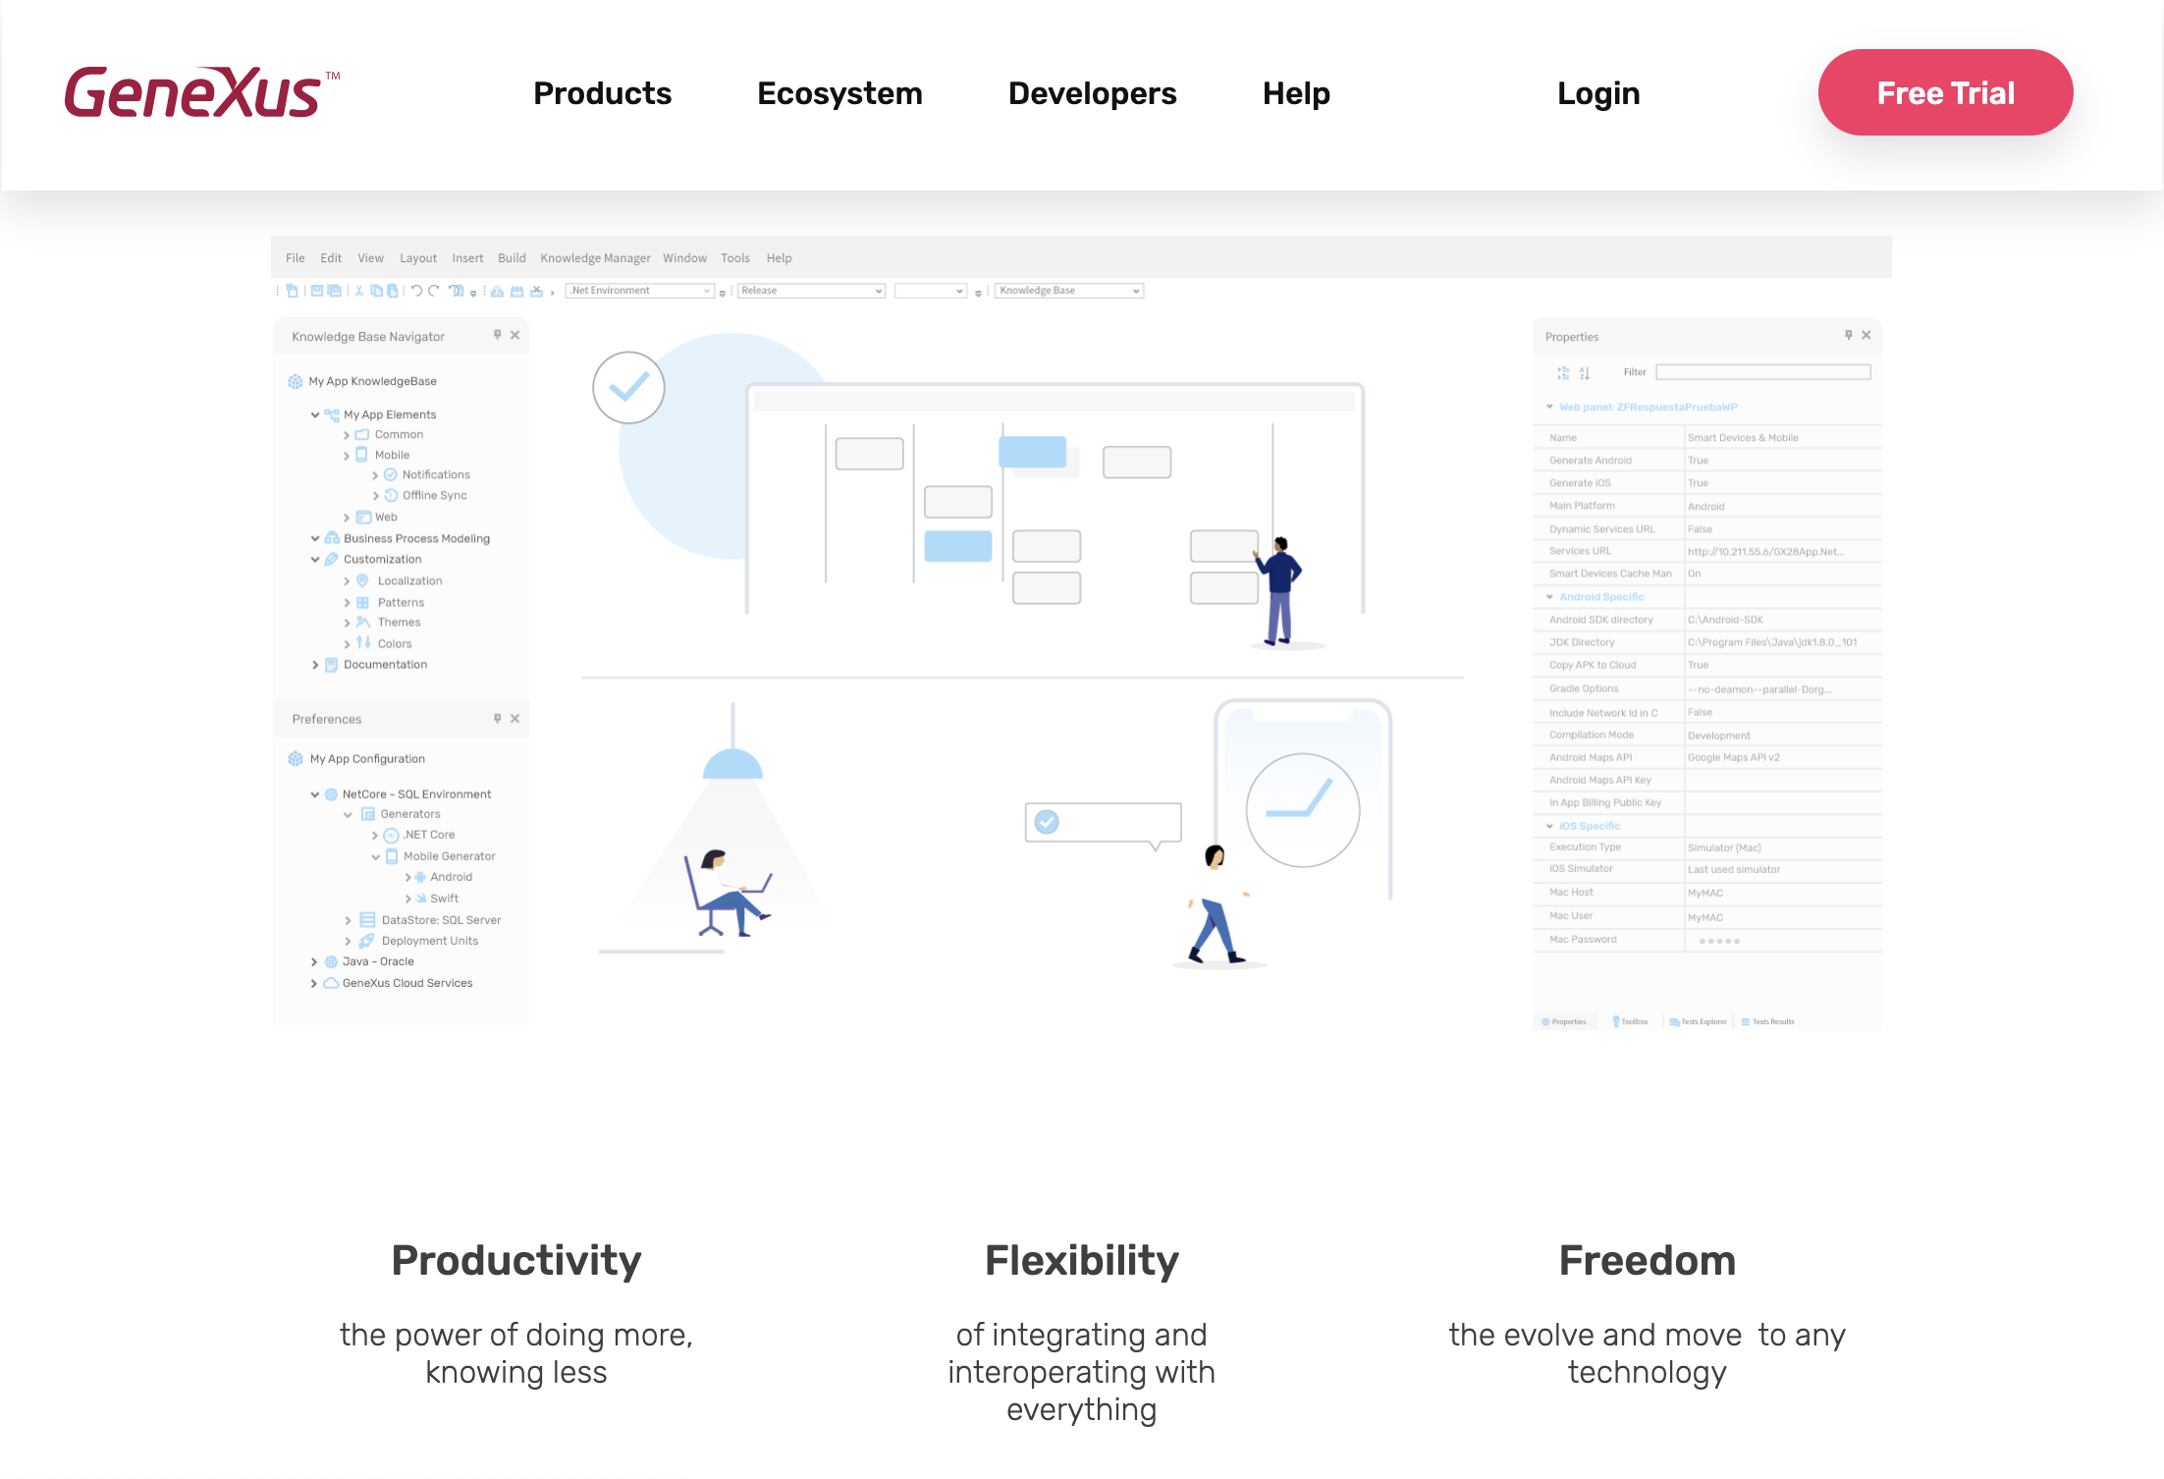
Task: Click the Cut scissors toolbar icon
Action: tap(359, 291)
